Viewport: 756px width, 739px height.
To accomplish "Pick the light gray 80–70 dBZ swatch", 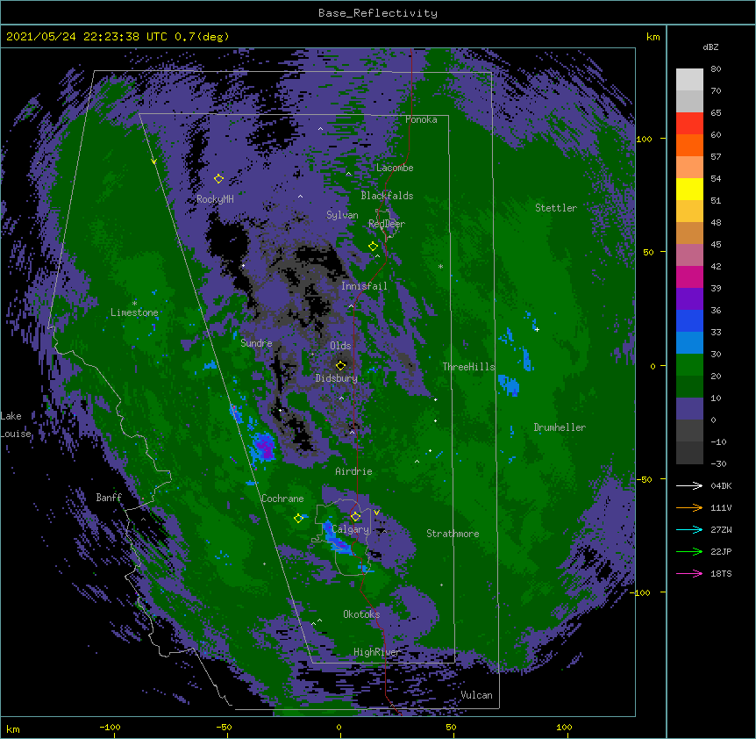I will (689, 80).
